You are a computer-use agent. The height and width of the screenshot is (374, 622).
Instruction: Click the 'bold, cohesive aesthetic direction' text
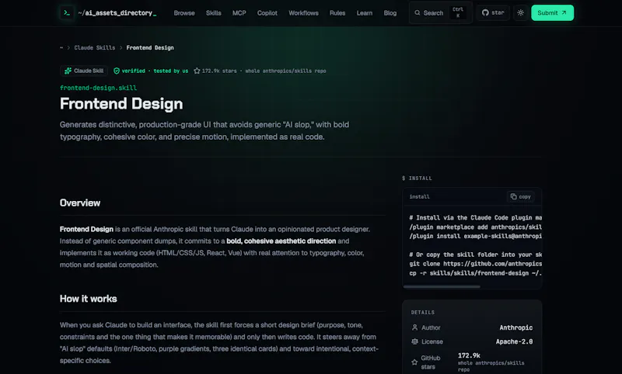[x=281, y=241]
